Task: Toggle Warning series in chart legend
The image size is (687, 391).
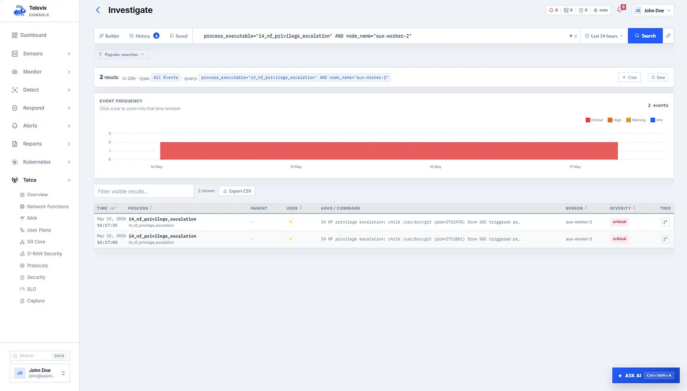Action: [x=636, y=120]
